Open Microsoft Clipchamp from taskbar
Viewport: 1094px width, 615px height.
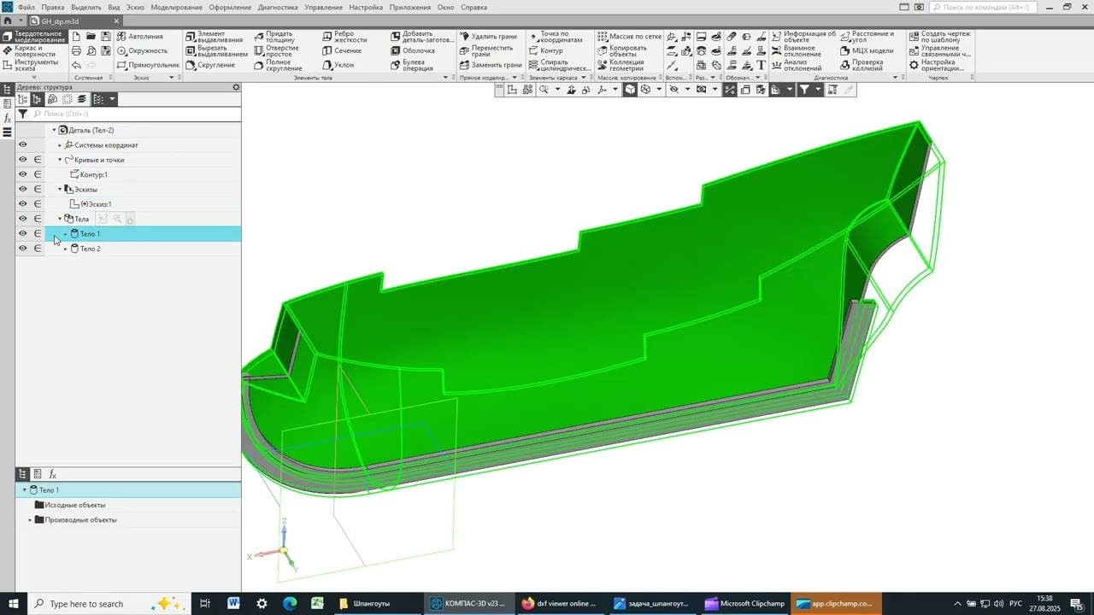(x=745, y=604)
